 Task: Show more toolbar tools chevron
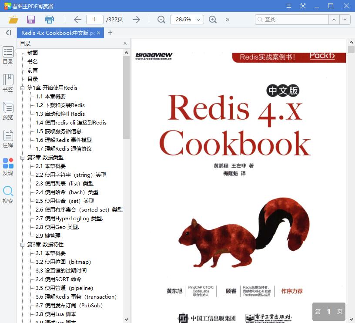point(227,20)
